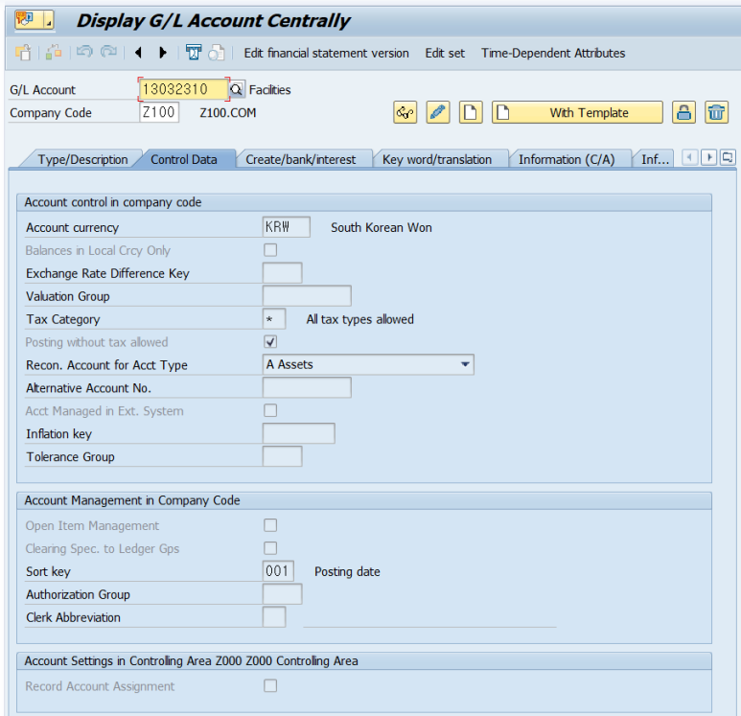Screen dimensions: 741x716
Task: Click the 'Z100.COM' company name text
Action: [x=228, y=112]
